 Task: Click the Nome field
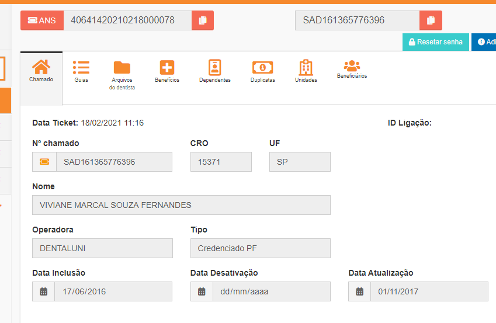(181, 205)
